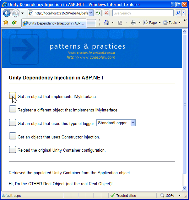
Task: Click the Live Search magnifier icon
Action: tap(178, 13)
